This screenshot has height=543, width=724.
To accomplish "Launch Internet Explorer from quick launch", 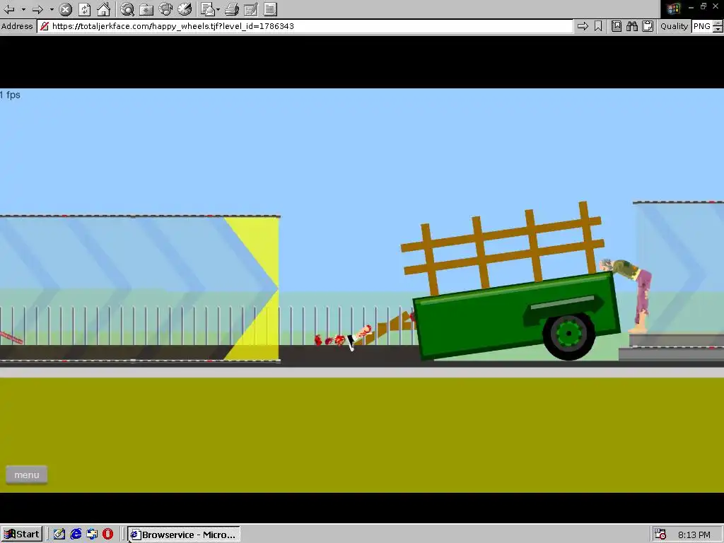I will point(76,535).
